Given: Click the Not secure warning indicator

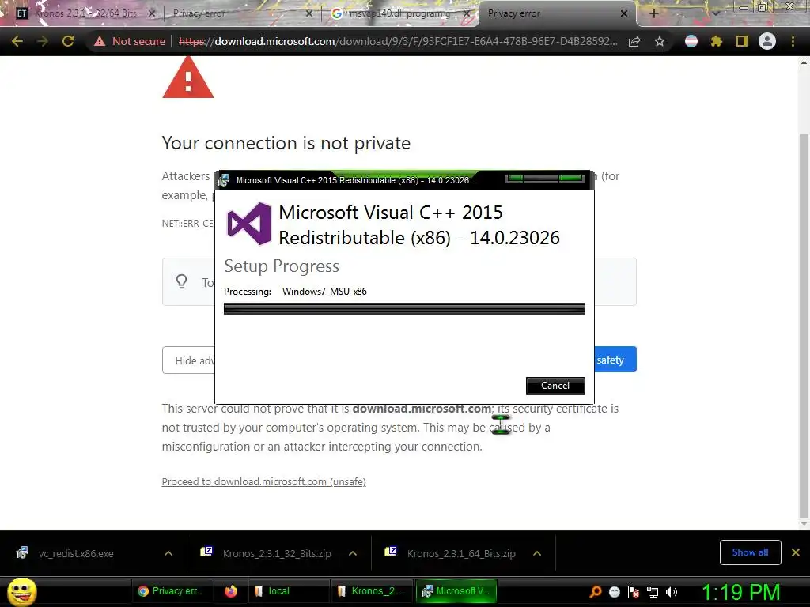Looking at the screenshot, I should coord(130,41).
